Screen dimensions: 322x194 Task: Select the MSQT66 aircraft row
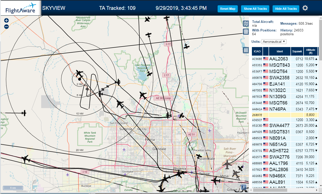pos(285,103)
